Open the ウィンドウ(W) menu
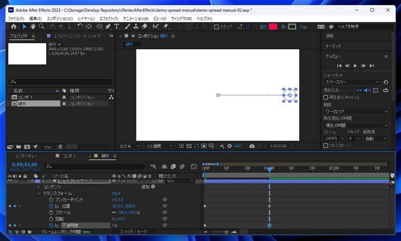 click(x=182, y=18)
